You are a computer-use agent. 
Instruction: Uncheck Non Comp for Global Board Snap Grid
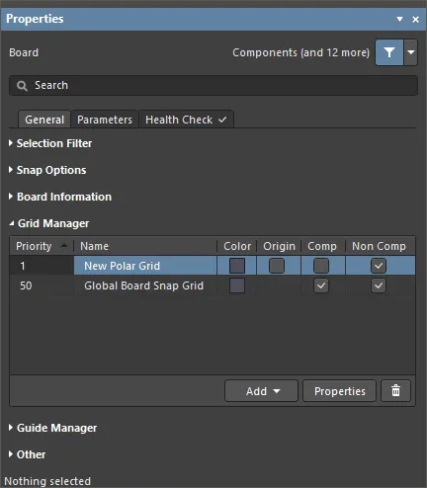tap(379, 285)
